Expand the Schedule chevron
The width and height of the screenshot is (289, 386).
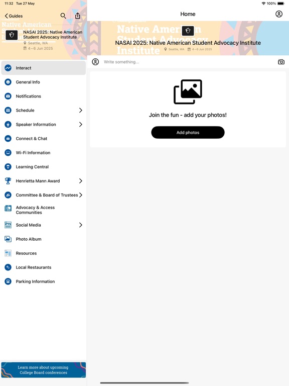pos(81,110)
